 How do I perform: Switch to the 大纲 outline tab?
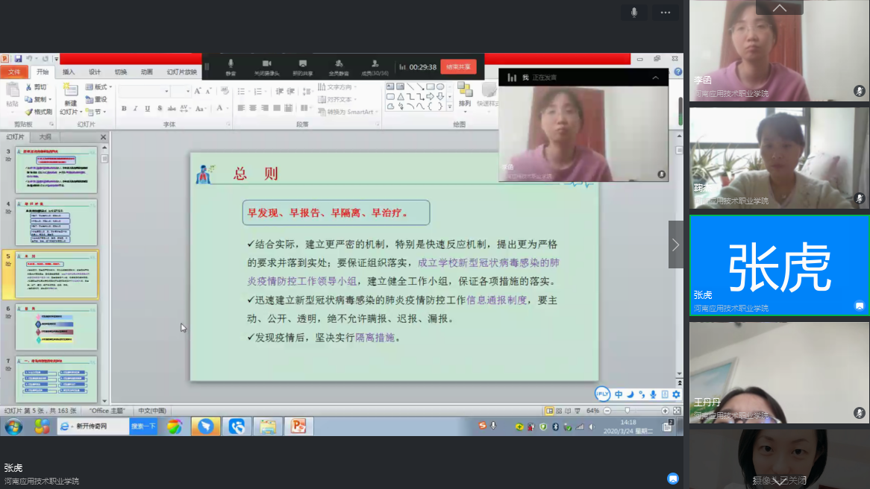(x=46, y=137)
